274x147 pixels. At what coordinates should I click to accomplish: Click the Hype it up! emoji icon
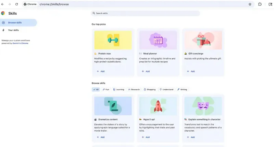pos(140,119)
